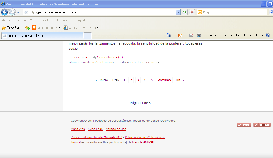Go to pagination page 4
The width and height of the screenshot is (273, 158).
[145, 80]
